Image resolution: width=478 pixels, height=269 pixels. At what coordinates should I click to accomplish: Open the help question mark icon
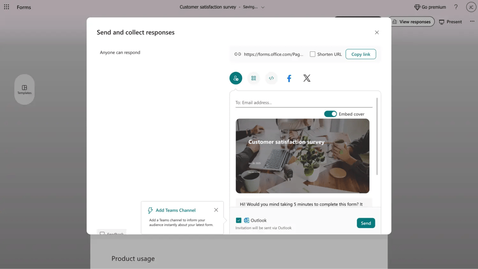click(456, 7)
